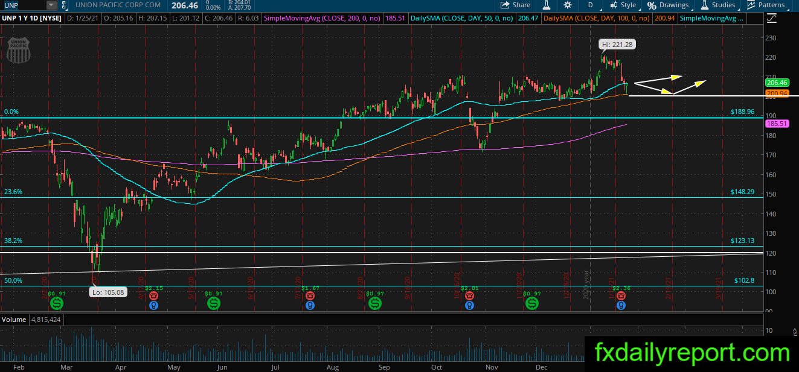Select the 0.0% Fibonacci level label
This screenshot has height=372, width=799.
pos(12,112)
